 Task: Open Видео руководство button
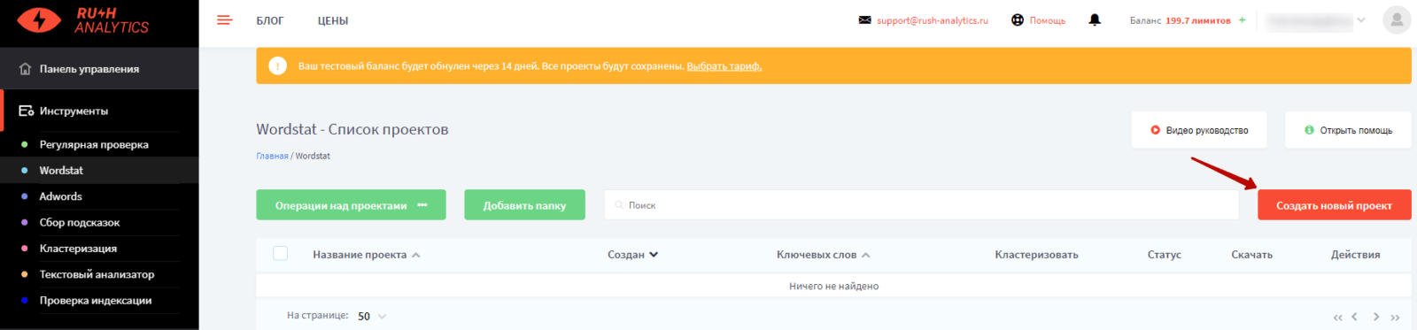[x=1198, y=130]
